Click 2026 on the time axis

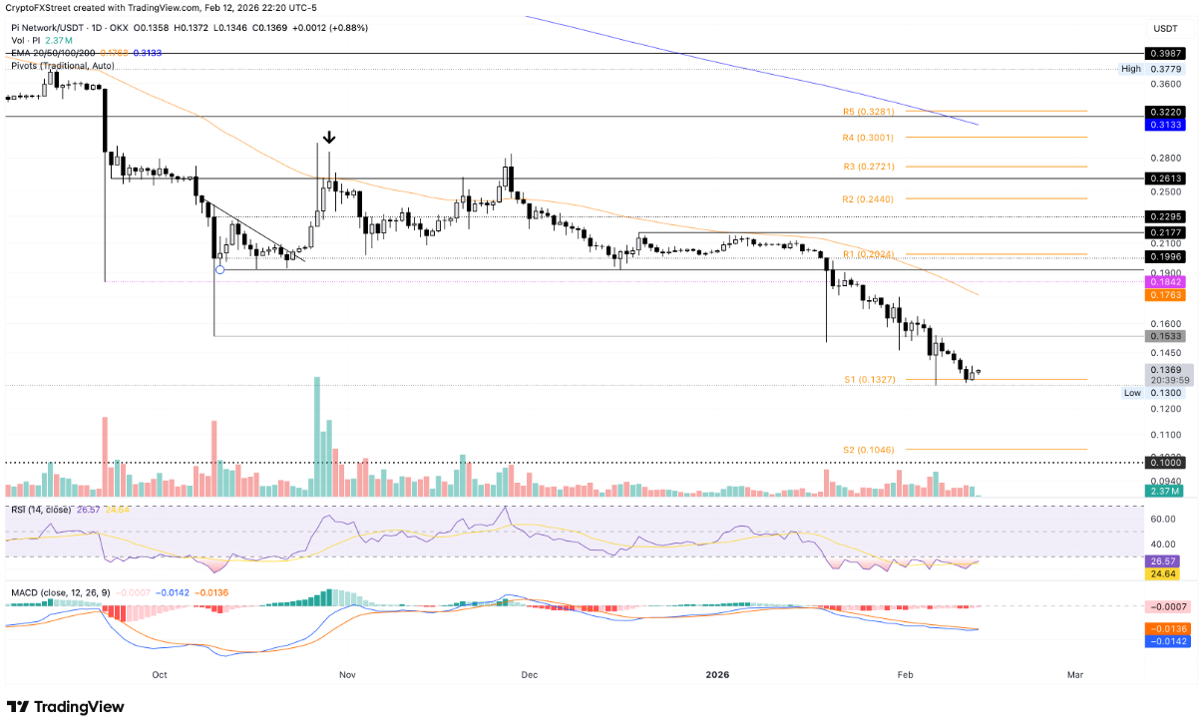click(716, 675)
